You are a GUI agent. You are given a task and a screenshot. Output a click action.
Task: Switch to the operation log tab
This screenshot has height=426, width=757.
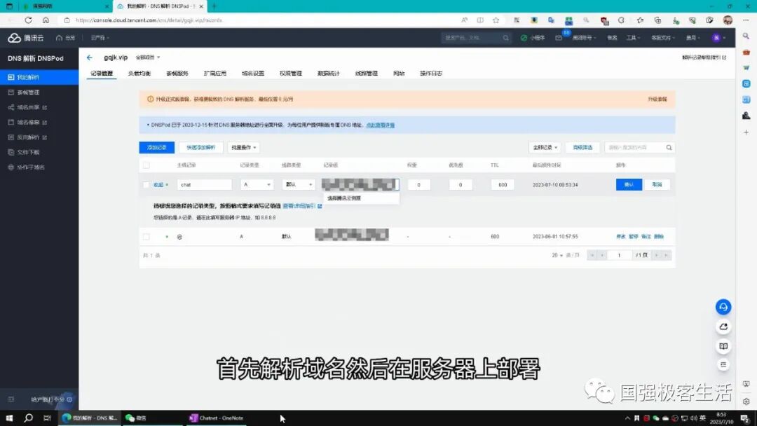[x=431, y=74]
